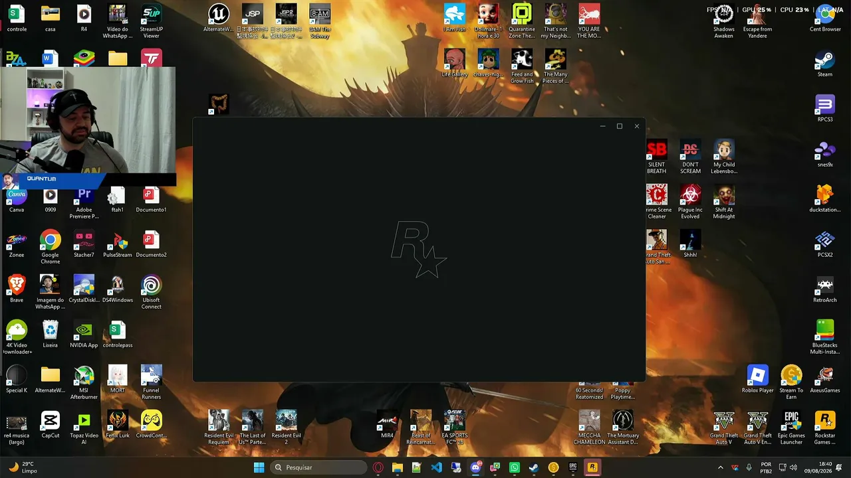Image resolution: width=851 pixels, height=478 pixels.
Task: Select the snes9x desktop icon
Action: (825, 154)
